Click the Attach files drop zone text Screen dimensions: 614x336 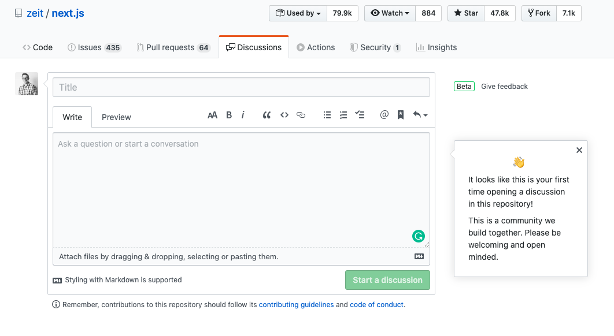169,256
